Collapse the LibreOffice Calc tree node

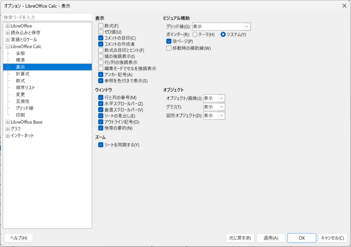[8, 47]
